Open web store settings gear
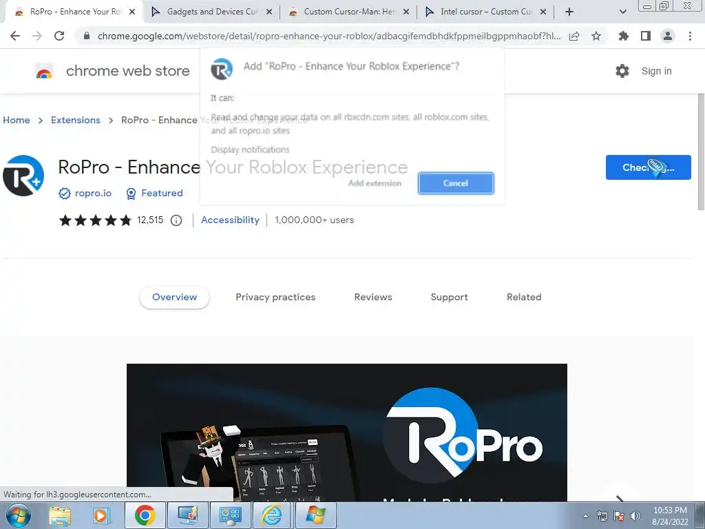 pos(622,71)
